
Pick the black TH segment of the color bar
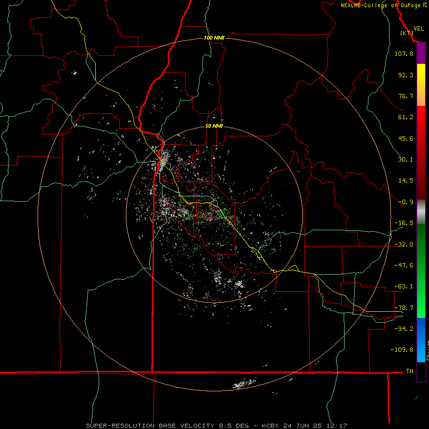pyautogui.click(x=421, y=372)
